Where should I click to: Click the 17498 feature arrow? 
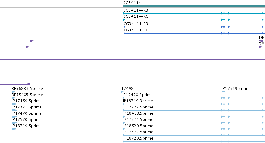click(x=122, y=92)
